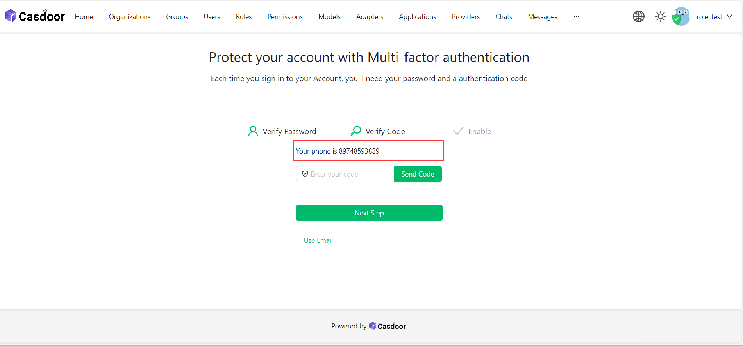Open the Permissions menu item
The width and height of the screenshot is (743, 346).
(x=285, y=17)
